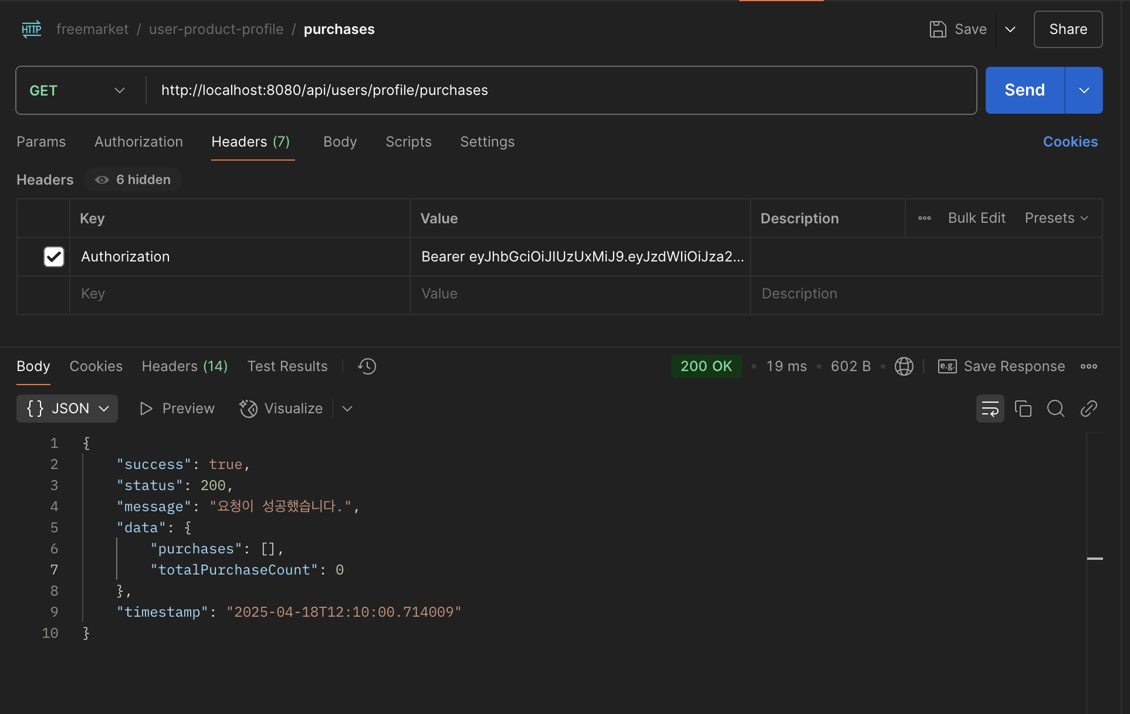Open the JSON format dropdown
The height and width of the screenshot is (714, 1130).
[67, 409]
